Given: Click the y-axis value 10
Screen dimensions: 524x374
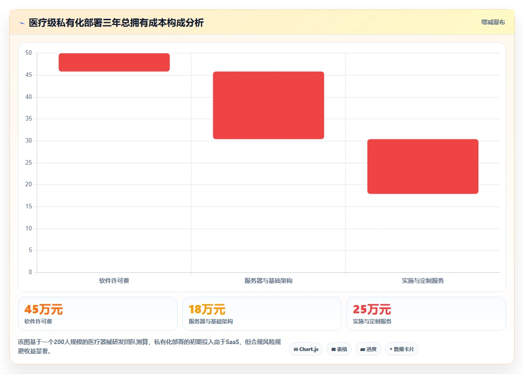Looking at the screenshot, I should point(29,229).
